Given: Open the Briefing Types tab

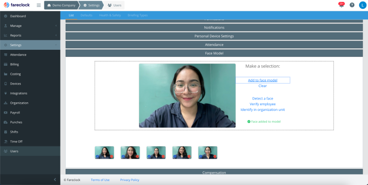Looking at the screenshot, I should click(x=138, y=15).
